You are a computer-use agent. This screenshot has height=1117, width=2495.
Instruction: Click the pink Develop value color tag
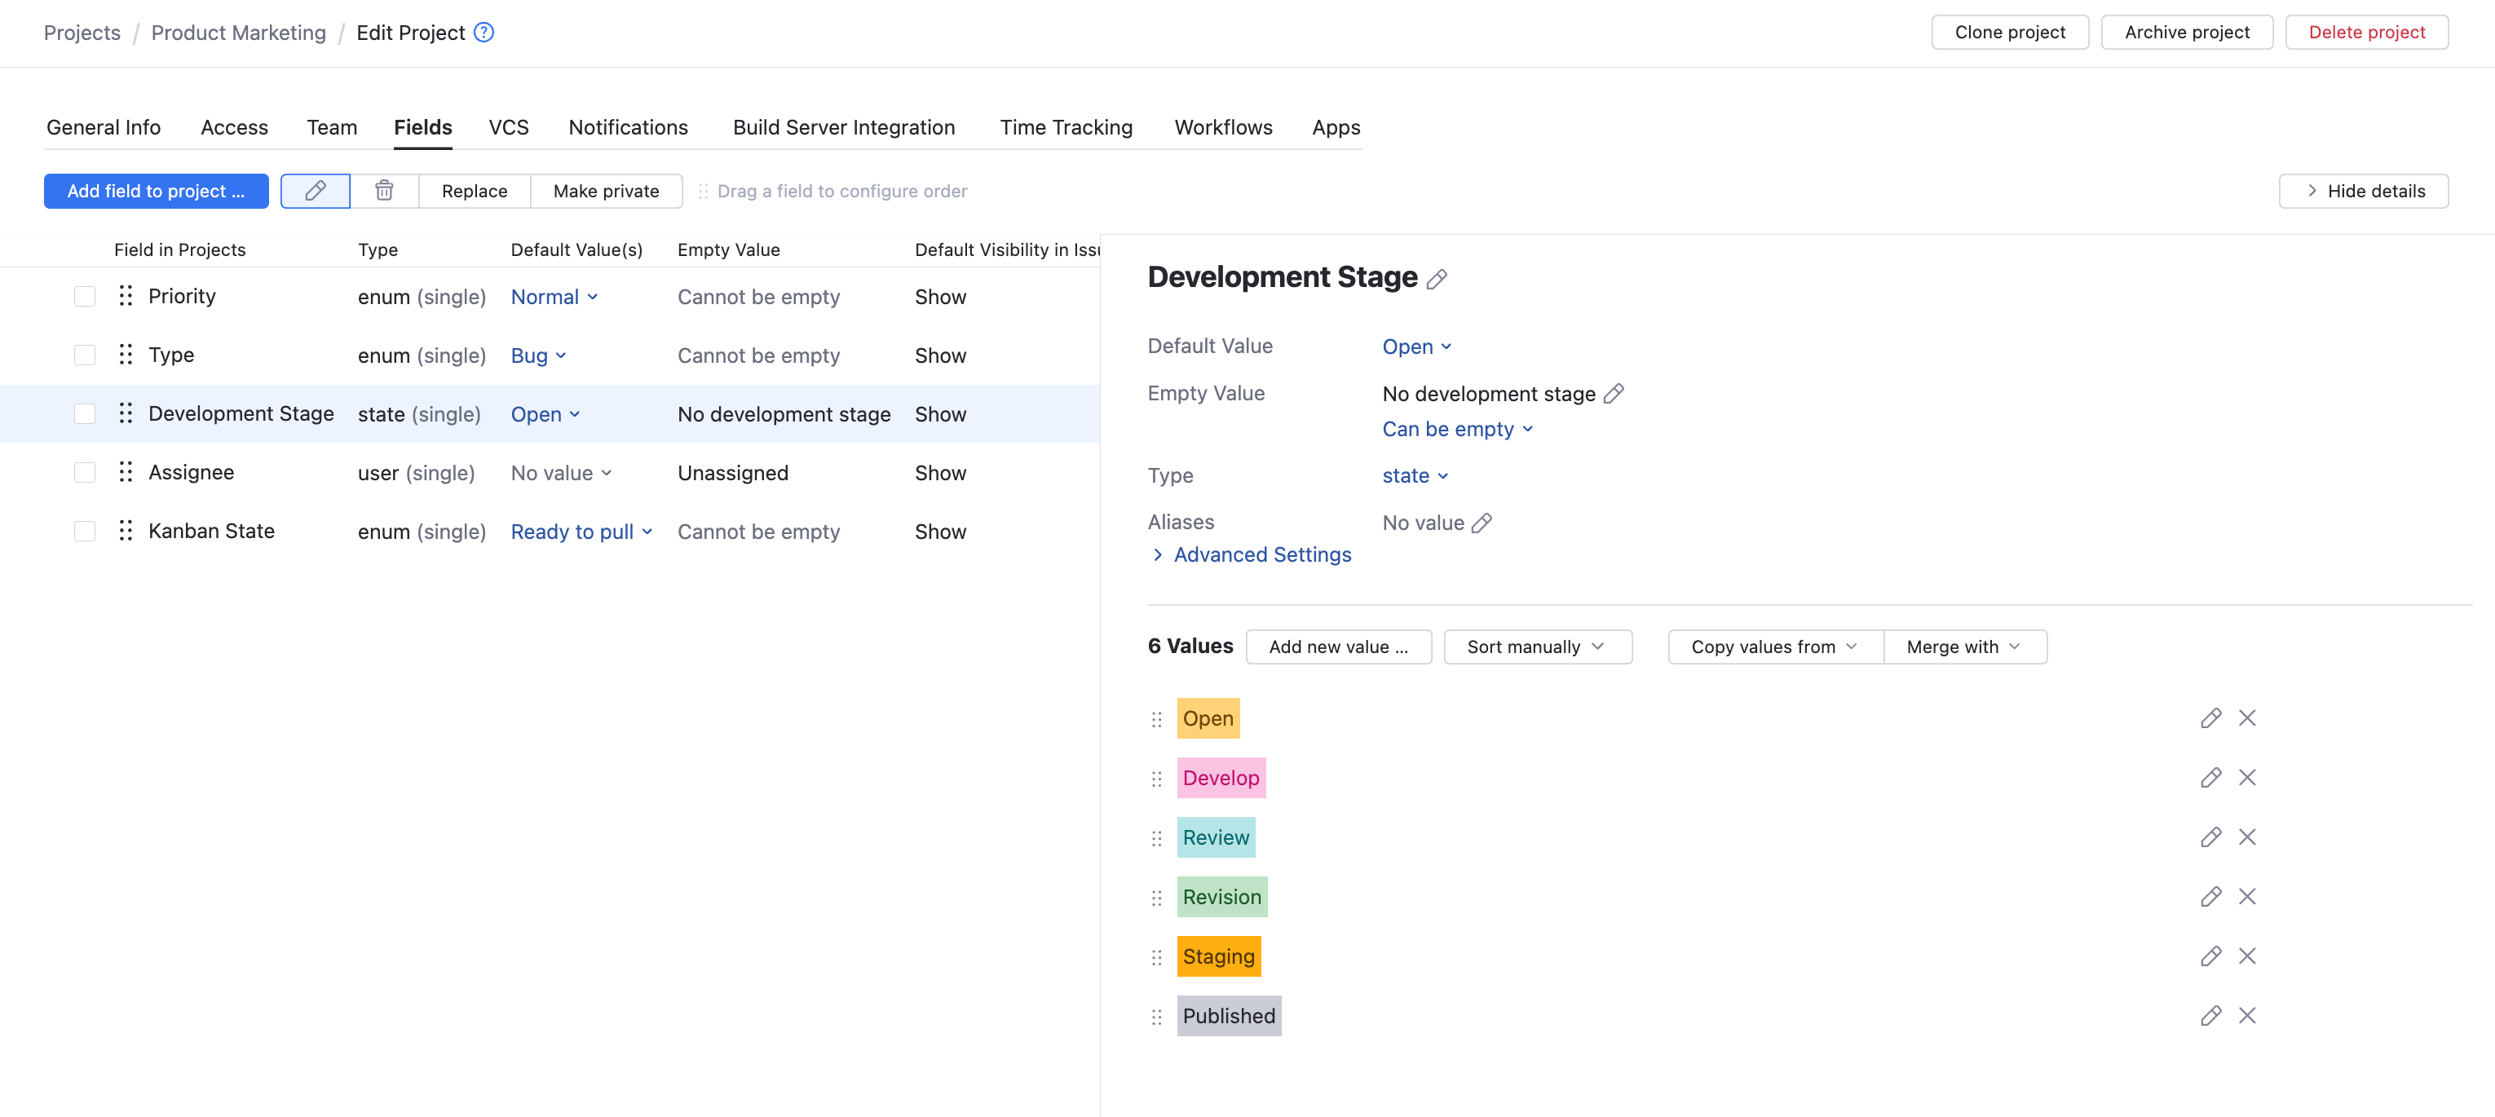tap(1221, 778)
